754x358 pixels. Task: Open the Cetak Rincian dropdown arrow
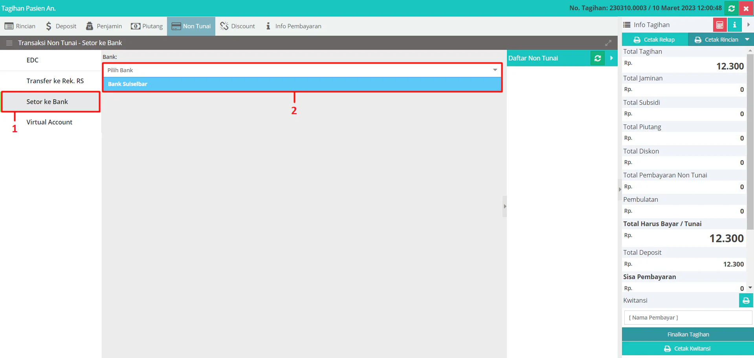pos(747,40)
